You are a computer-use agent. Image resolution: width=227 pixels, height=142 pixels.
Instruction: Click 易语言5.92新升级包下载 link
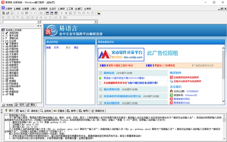pos(124,78)
